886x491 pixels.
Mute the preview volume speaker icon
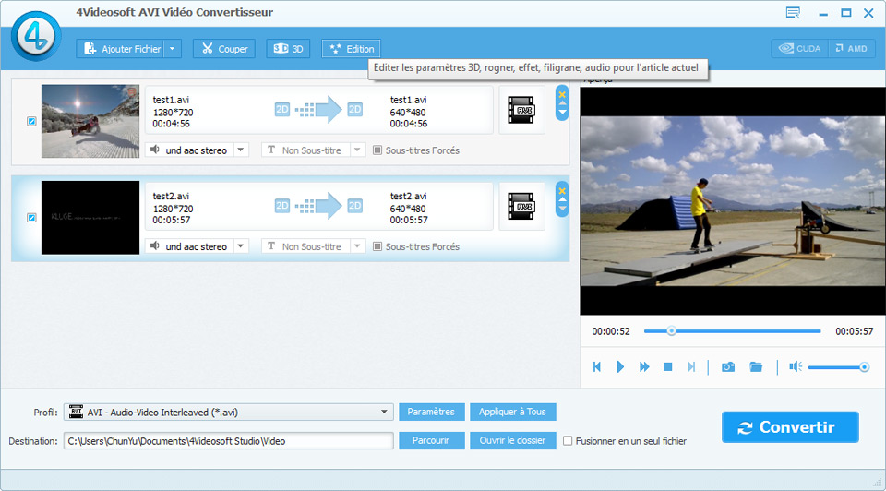795,367
